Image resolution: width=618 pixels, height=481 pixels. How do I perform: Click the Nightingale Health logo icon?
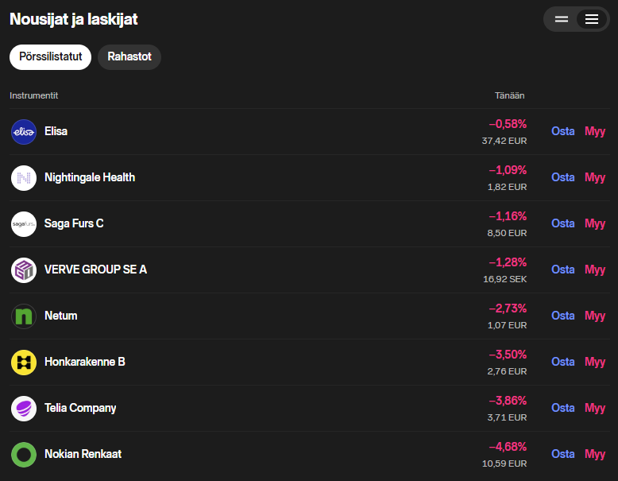24,178
